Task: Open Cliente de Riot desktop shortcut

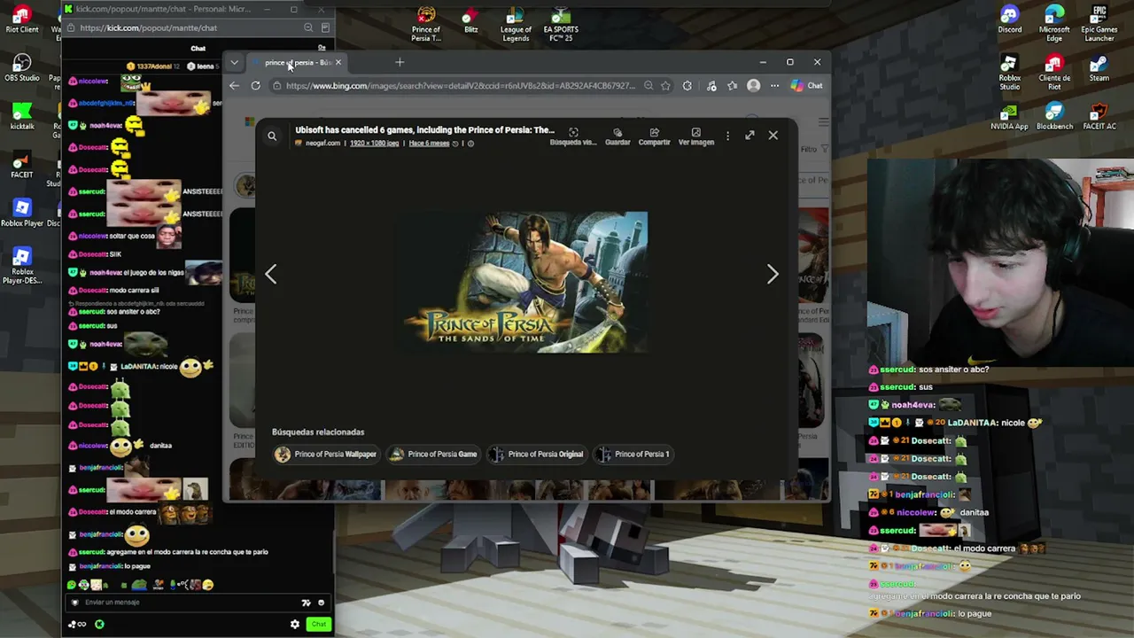Action: click(1054, 73)
